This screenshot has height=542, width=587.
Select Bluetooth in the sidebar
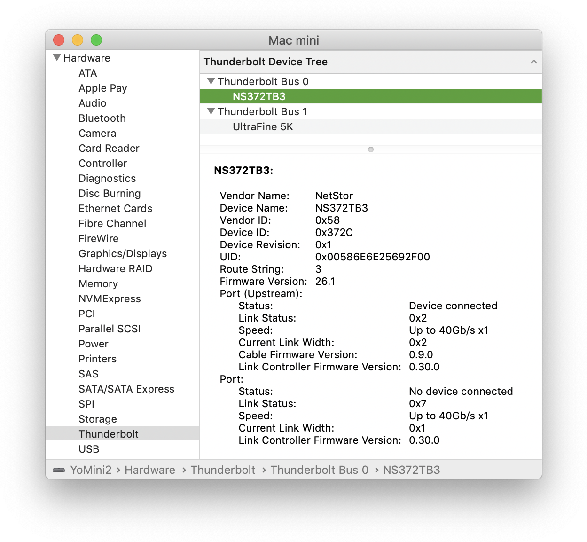102,118
